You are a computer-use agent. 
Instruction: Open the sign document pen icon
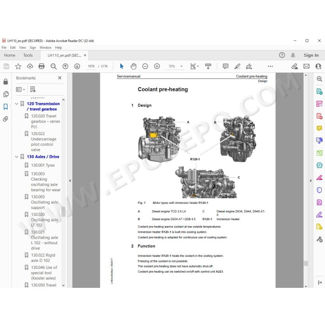coord(249,66)
